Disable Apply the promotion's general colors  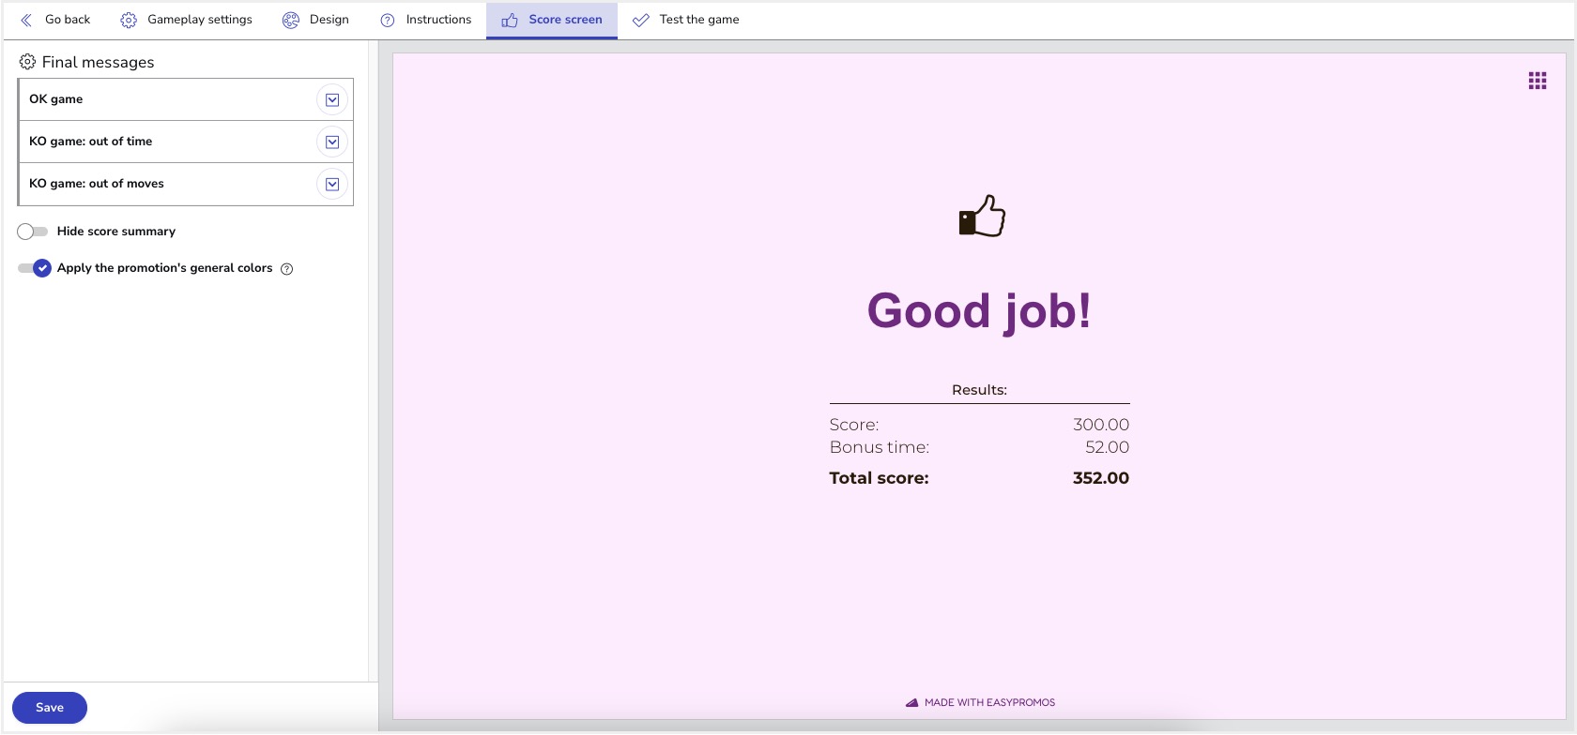pos(35,268)
